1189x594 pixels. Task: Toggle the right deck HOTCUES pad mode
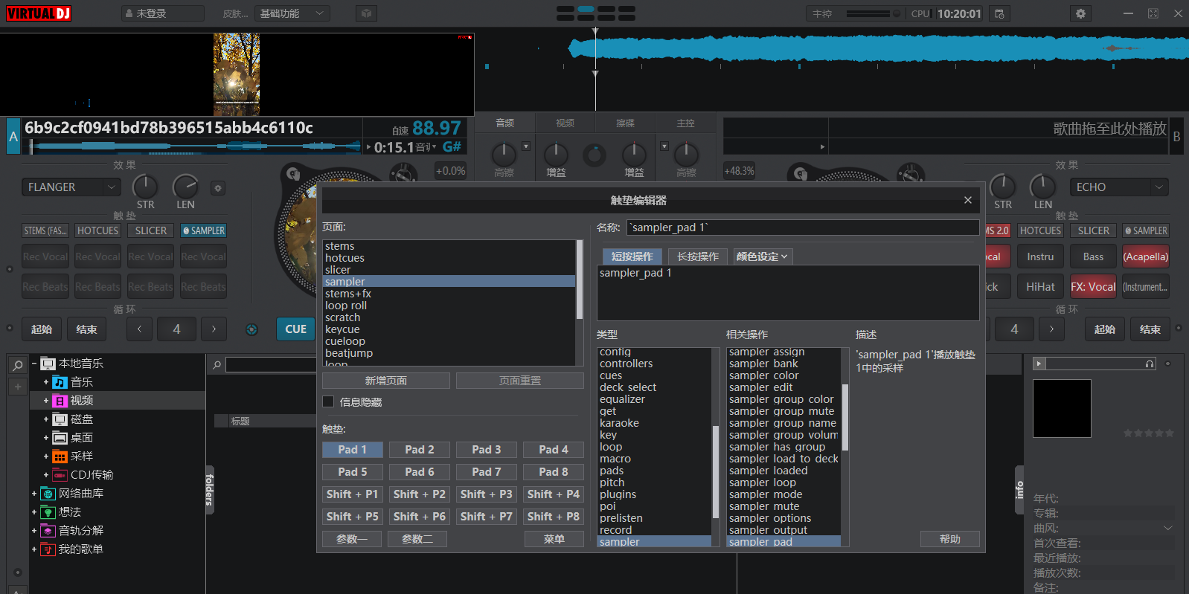(1040, 231)
